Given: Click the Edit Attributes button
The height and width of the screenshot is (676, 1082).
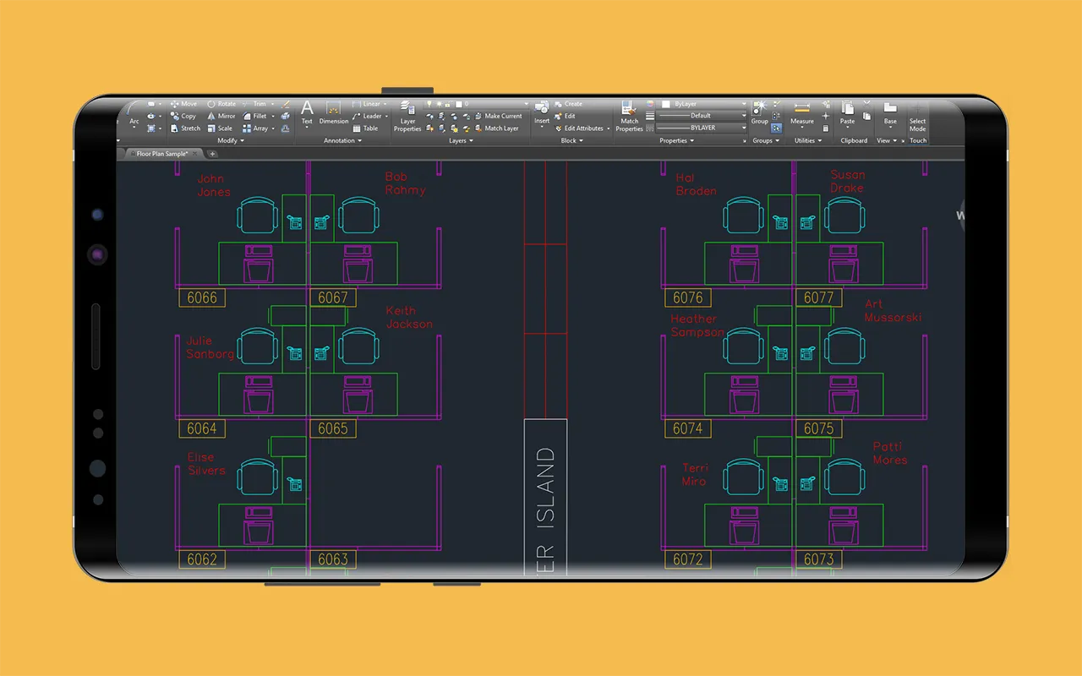Looking at the screenshot, I should [x=583, y=128].
